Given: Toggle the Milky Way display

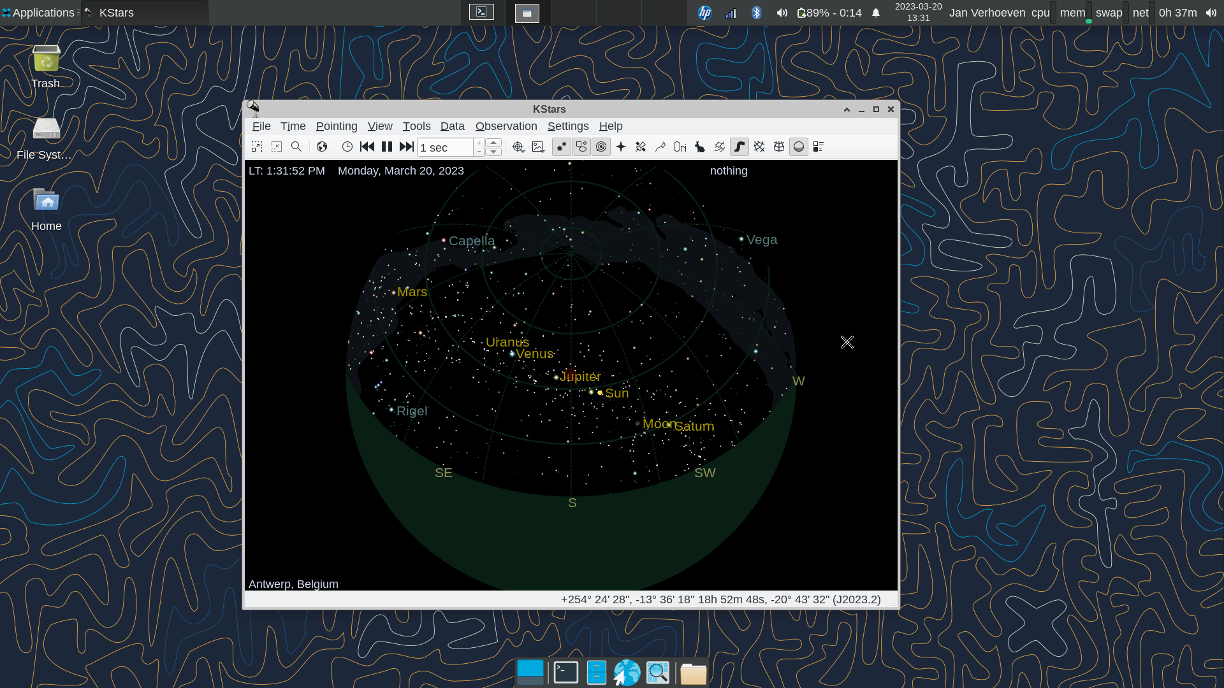Looking at the screenshot, I should [x=739, y=147].
